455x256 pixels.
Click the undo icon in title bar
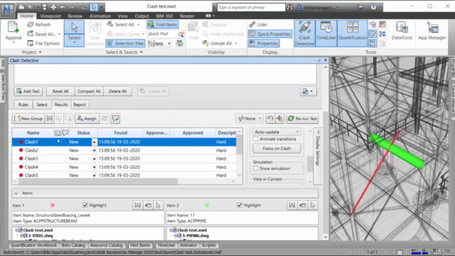click(63, 7)
